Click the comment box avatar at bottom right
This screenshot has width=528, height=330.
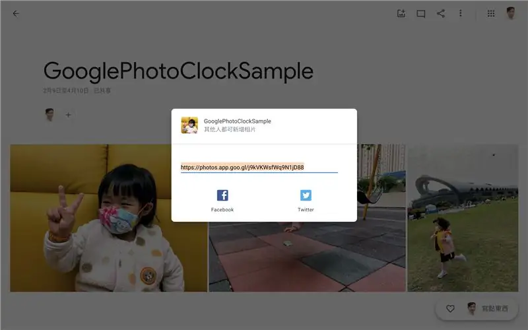pyautogui.click(x=472, y=308)
